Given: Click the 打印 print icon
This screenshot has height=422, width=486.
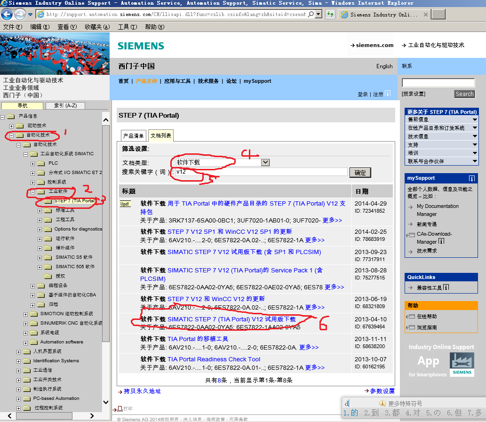Looking at the screenshot, I should point(120,409).
